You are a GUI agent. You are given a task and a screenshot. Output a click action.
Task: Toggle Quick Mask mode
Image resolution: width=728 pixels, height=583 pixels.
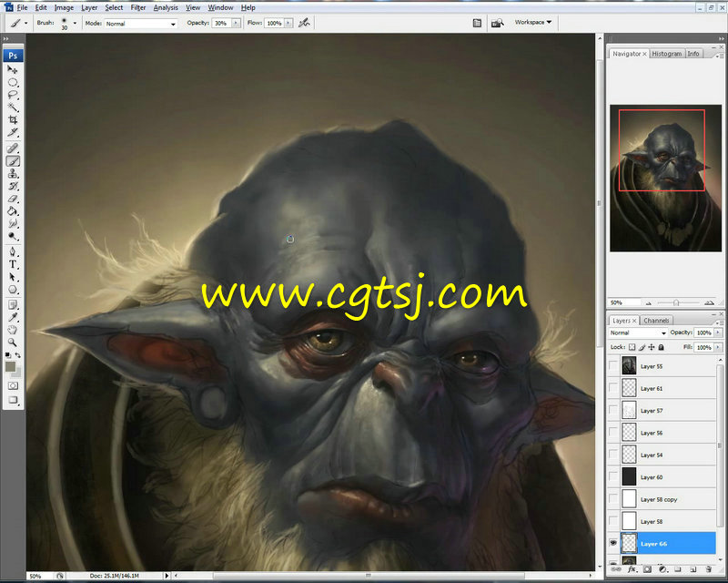(13, 386)
